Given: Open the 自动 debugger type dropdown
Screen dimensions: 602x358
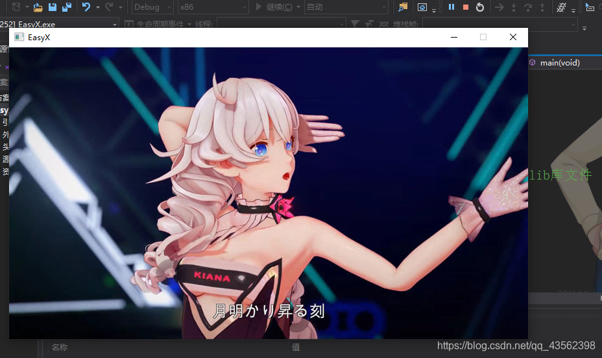Looking at the screenshot, I should coord(346,7).
